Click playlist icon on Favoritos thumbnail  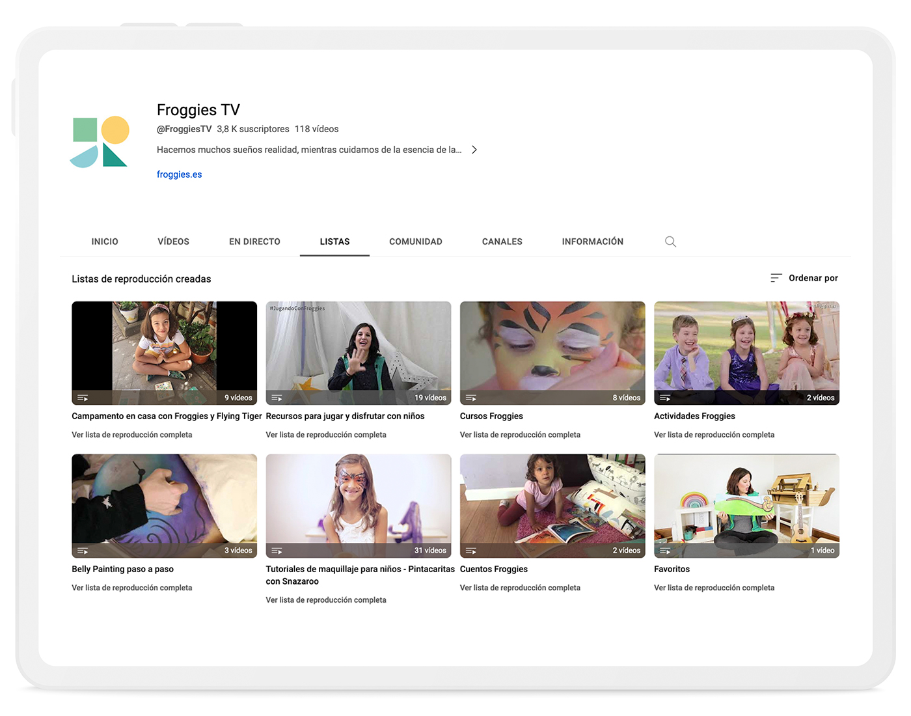[665, 551]
